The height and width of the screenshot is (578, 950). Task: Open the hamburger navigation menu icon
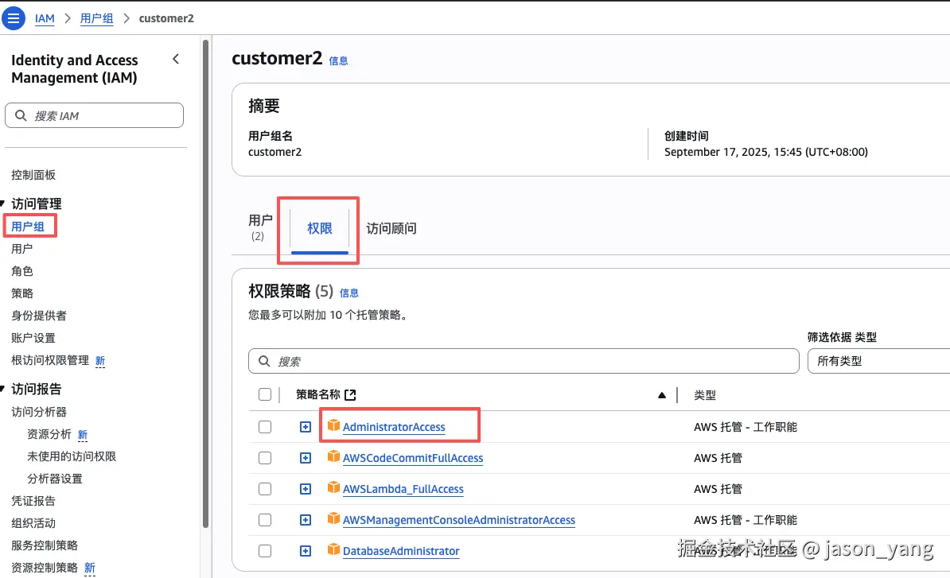14,18
